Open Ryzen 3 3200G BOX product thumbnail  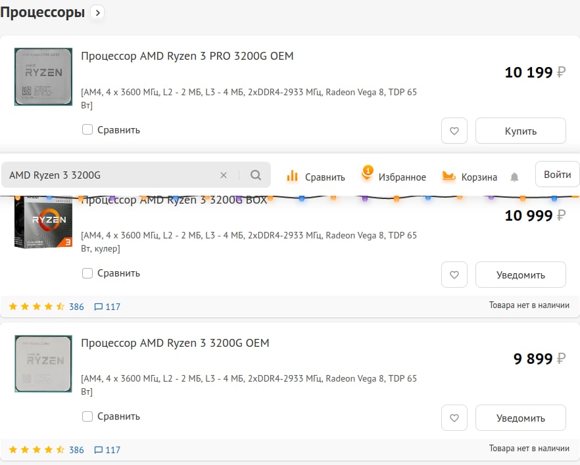43,223
